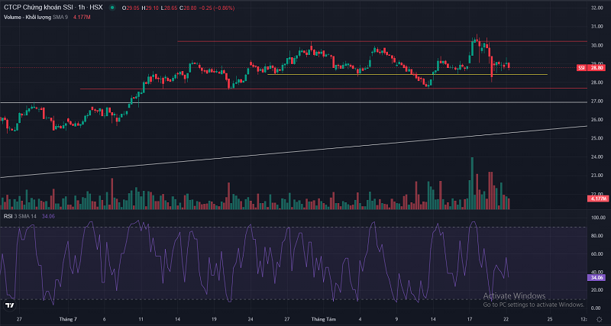Click the SSI symbol title legend
Image resolution: width=611 pixels, height=326 pixels.
click(53, 8)
